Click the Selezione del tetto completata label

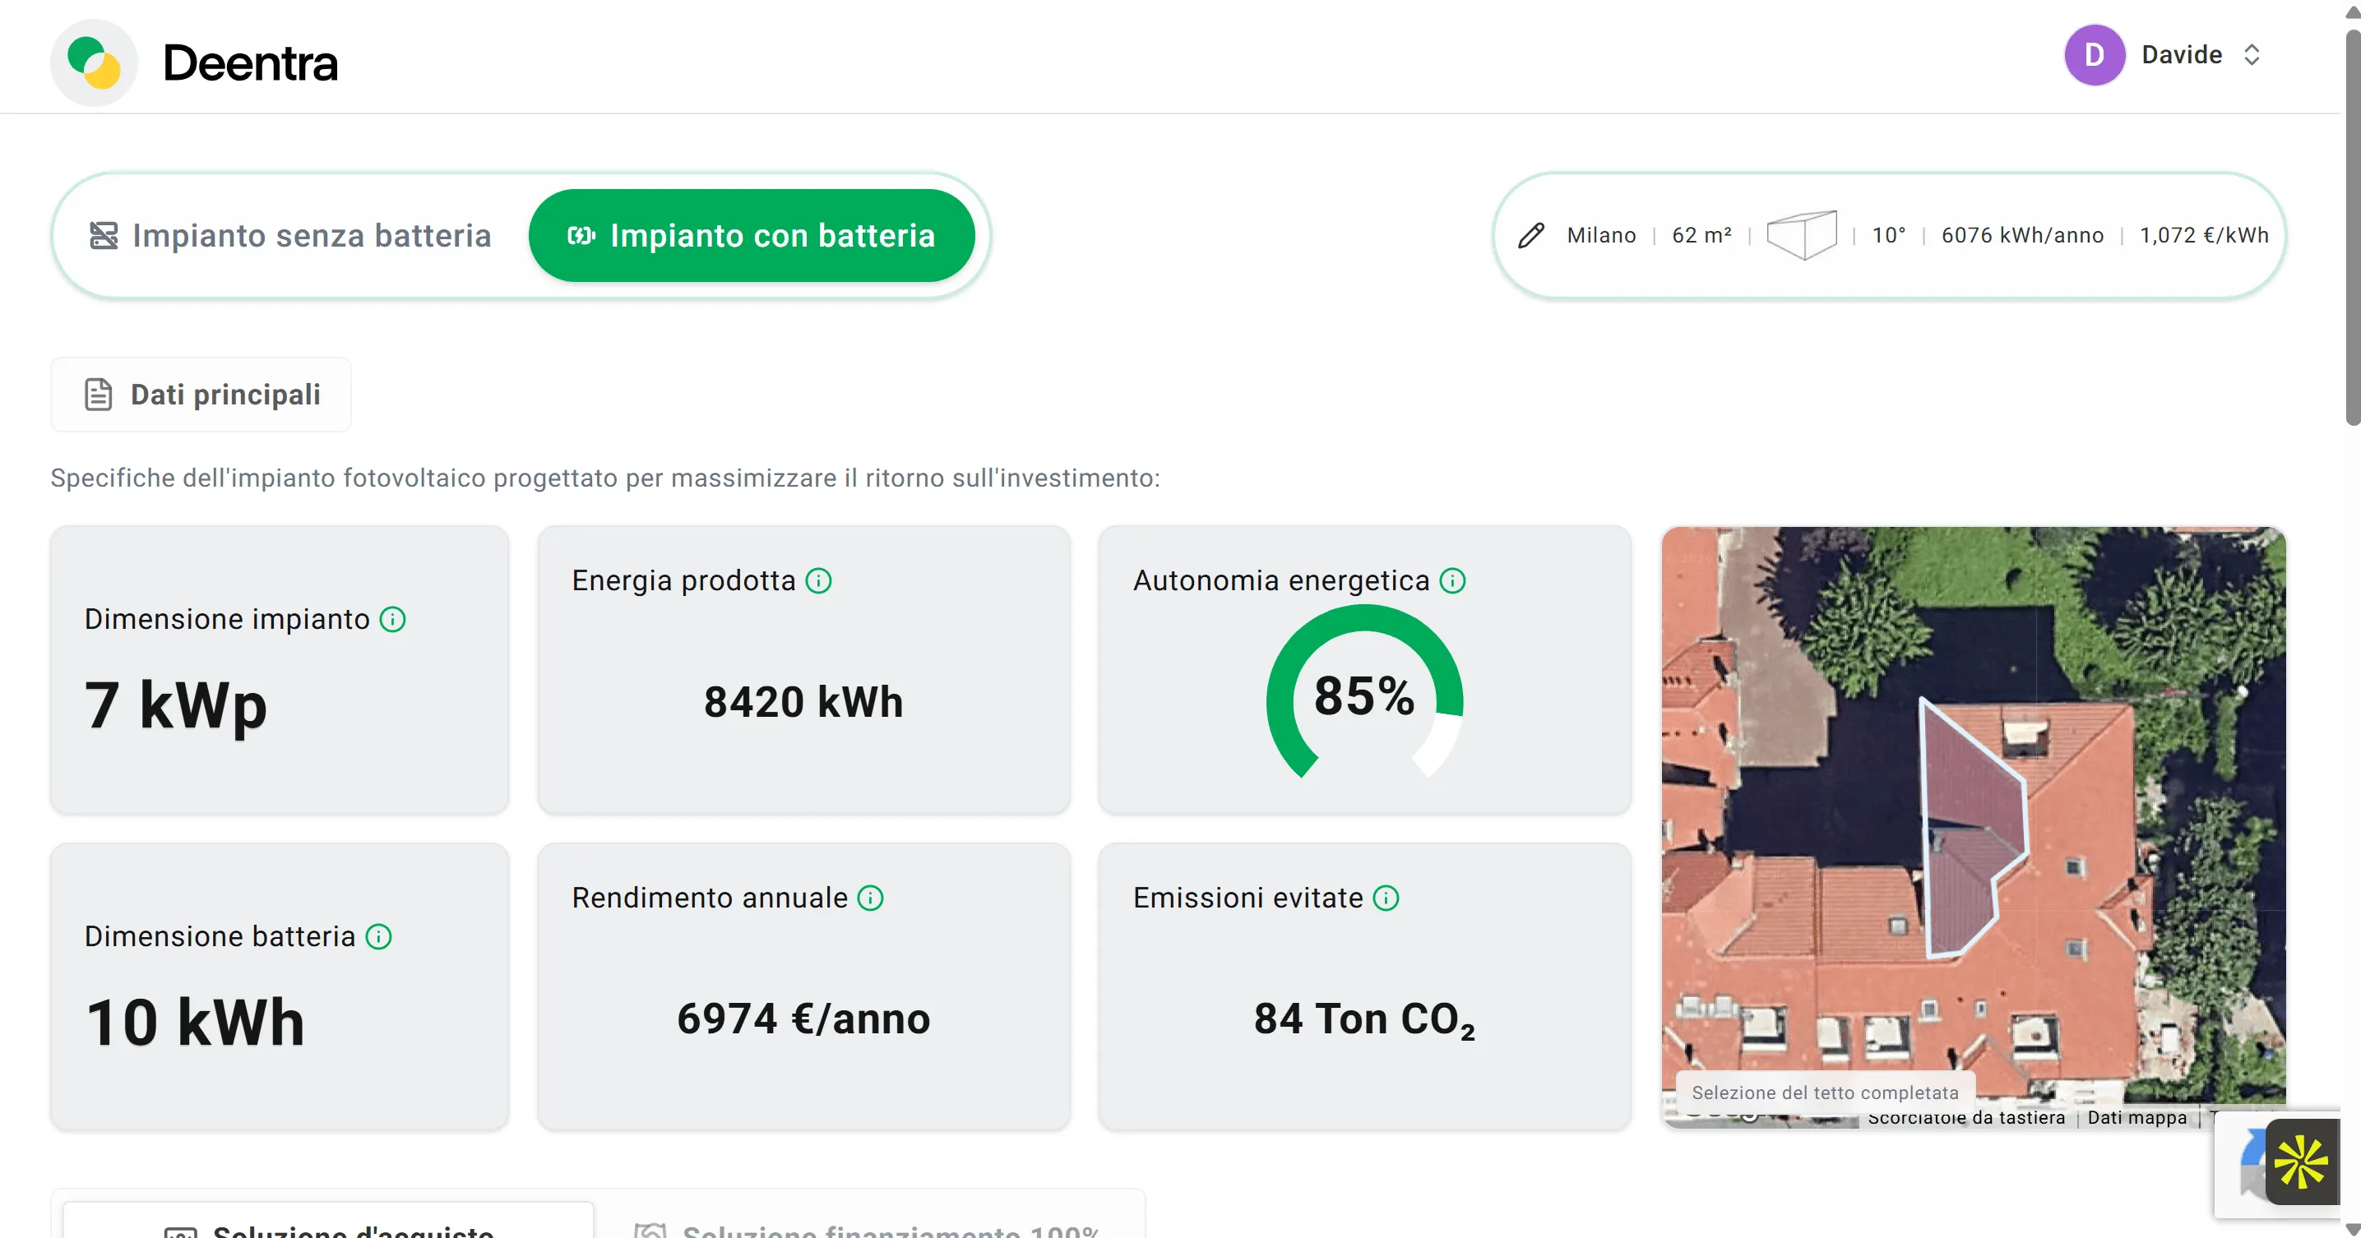tap(1825, 1092)
